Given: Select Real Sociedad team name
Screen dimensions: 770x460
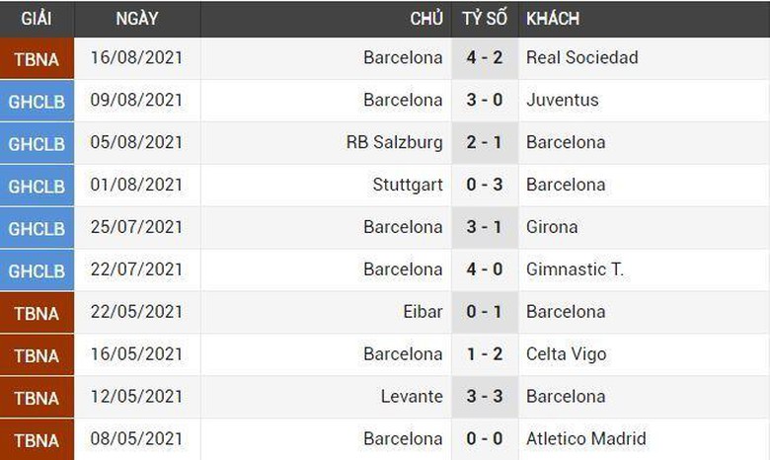Looking at the screenshot, I should 581,58.
